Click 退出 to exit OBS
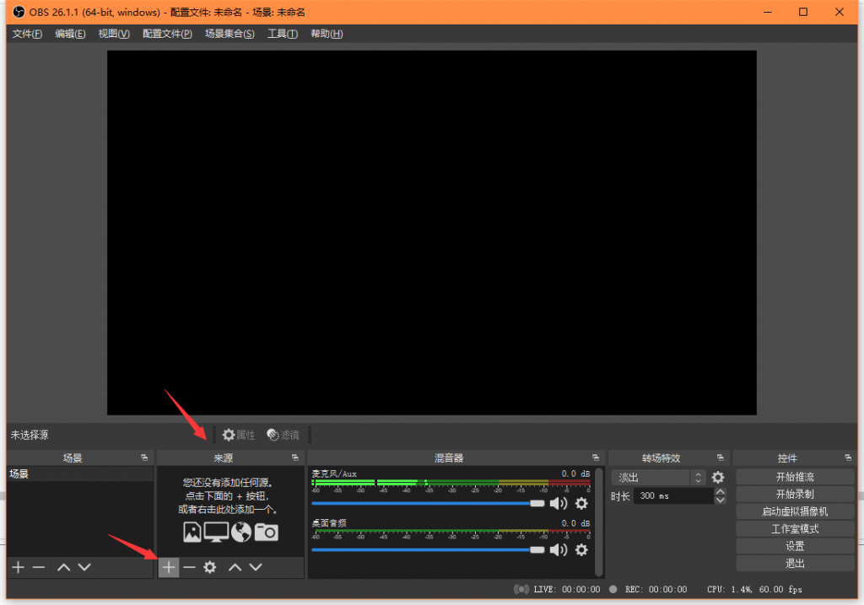Screen dimensions: 864x605 [795, 564]
